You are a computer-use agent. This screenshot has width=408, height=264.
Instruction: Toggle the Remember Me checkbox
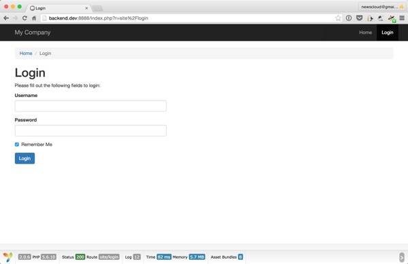point(17,145)
